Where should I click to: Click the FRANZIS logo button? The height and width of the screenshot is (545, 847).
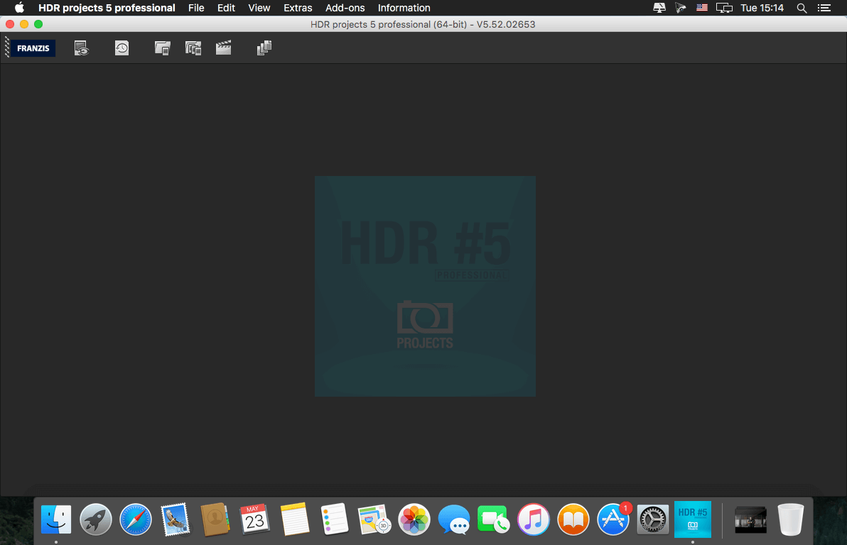33,48
